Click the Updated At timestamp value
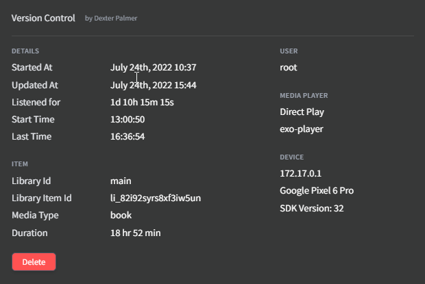Screen dimensions: 425x284 pos(153,85)
